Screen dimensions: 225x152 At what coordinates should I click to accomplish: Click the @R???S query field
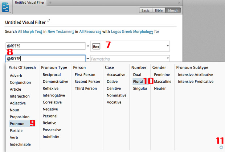(45, 46)
